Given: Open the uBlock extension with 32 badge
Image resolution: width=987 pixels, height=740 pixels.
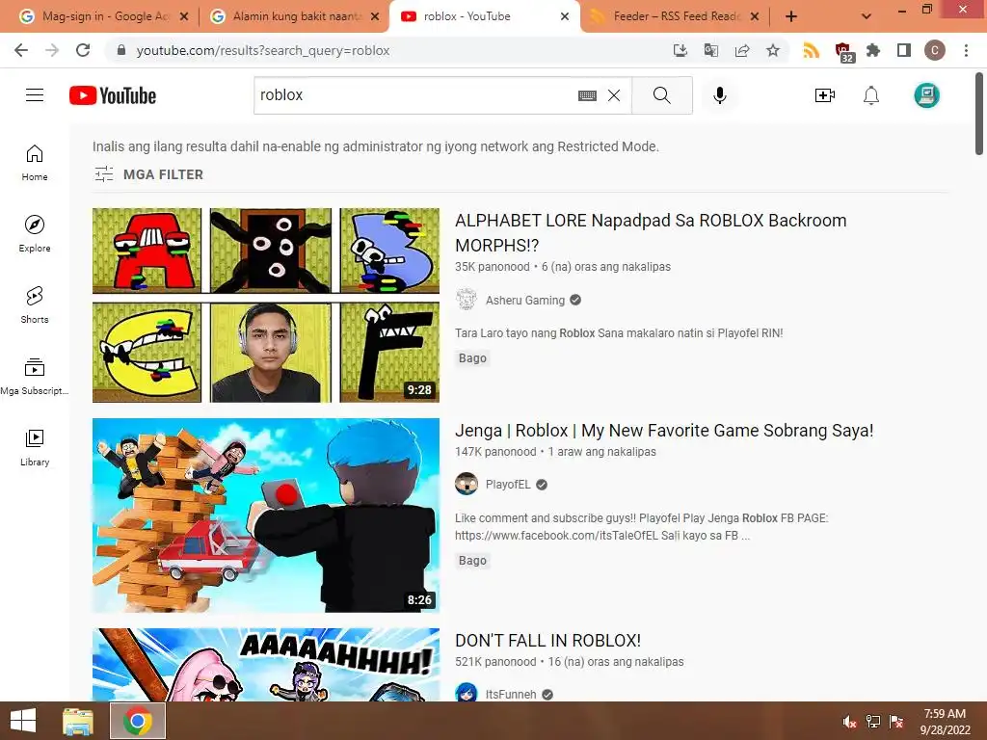Looking at the screenshot, I should coord(843,52).
